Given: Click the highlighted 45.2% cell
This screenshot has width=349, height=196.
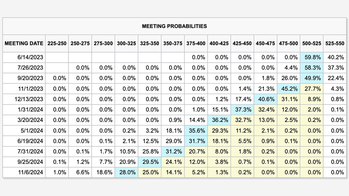Looking at the screenshot, I should click(x=288, y=88).
